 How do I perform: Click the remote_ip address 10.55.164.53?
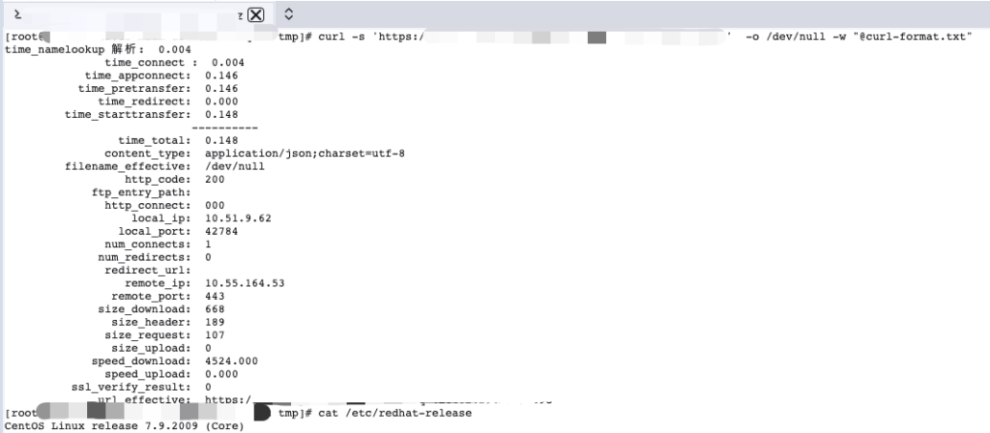[x=245, y=283]
